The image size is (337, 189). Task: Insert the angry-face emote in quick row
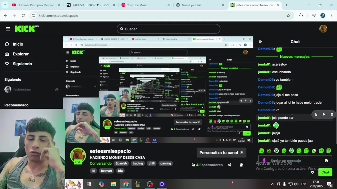point(269,151)
